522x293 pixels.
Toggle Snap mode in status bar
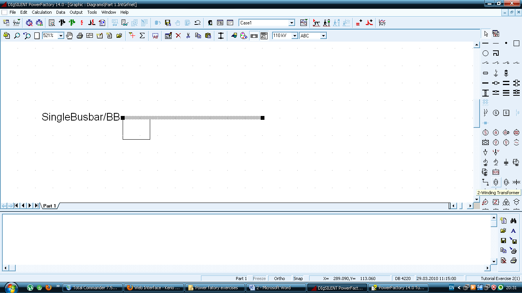[298, 279]
